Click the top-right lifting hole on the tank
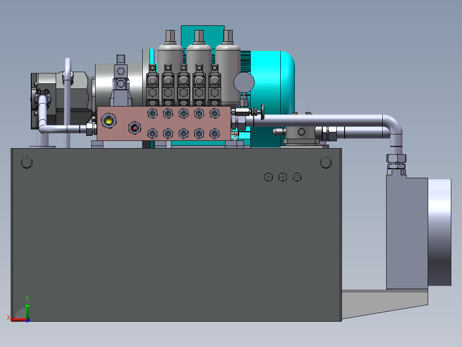Image resolution: width=462 pixels, height=347 pixels. [326, 162]
